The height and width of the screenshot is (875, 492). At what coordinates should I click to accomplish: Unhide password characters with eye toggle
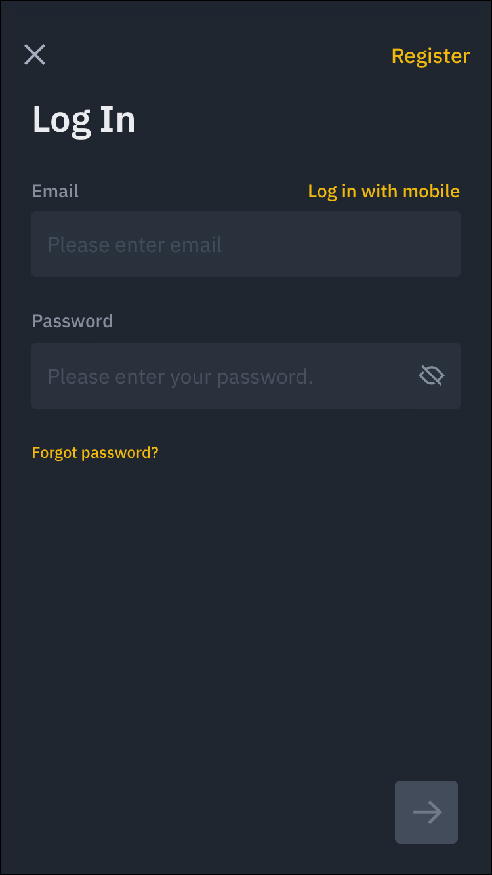(431, 376)
